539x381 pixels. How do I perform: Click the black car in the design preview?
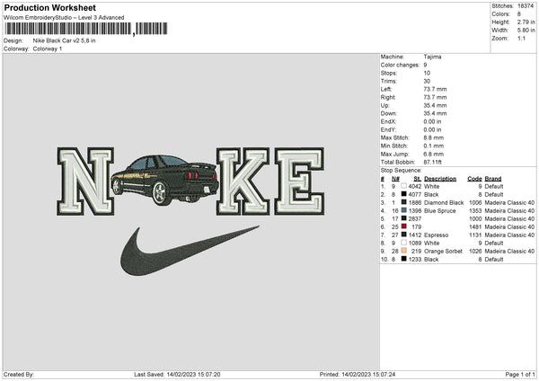pos(165,181)
